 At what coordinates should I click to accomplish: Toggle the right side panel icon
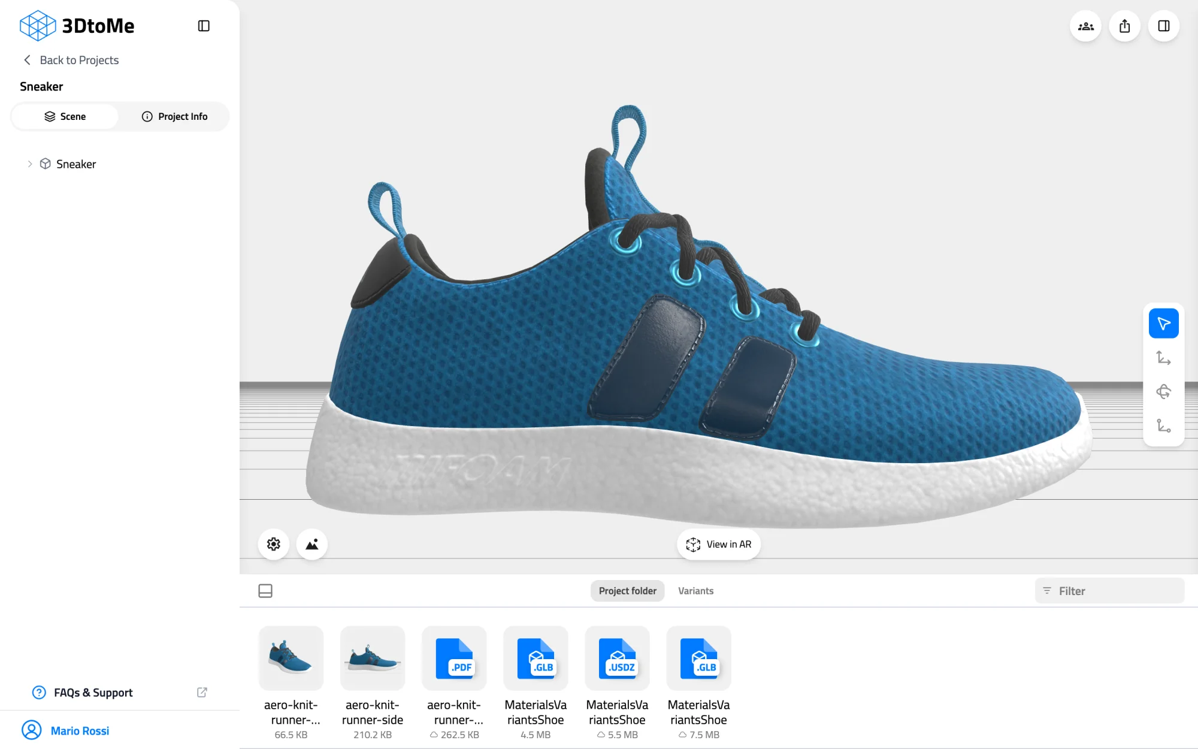(1164, 26)
